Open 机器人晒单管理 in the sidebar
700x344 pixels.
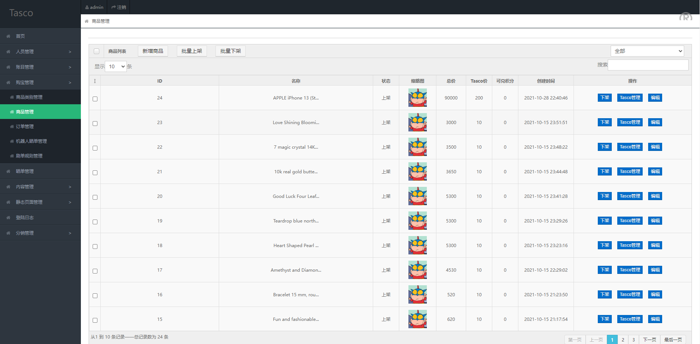[31, 141]
